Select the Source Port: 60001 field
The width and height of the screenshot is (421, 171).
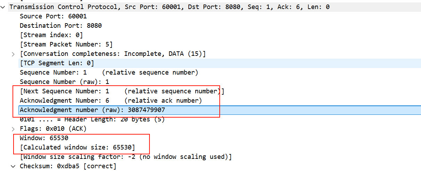point(53,16)
